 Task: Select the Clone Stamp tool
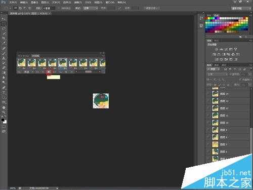click(x=4, y=58)
